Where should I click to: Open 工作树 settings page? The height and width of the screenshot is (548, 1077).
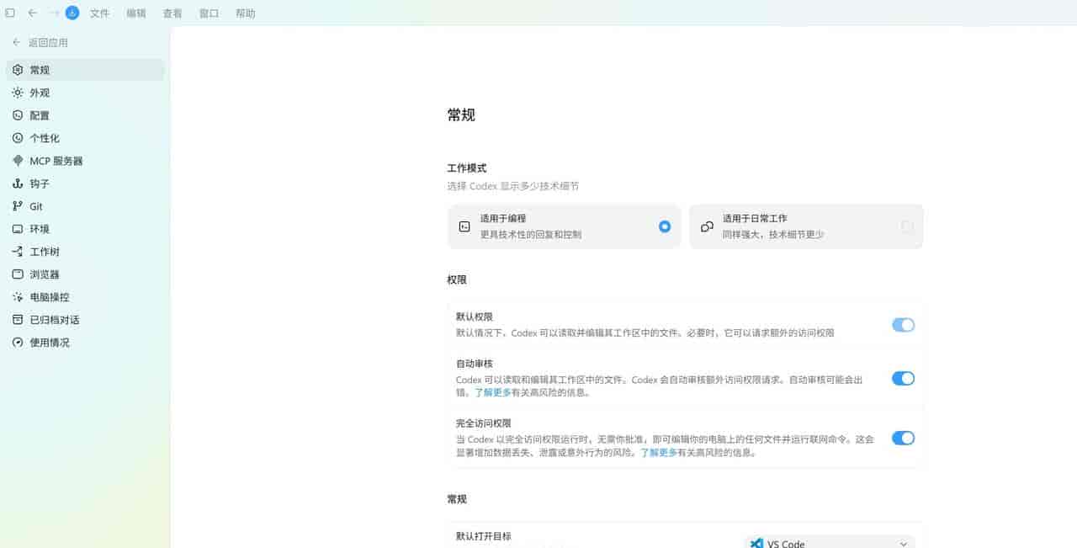click(85, 252)
